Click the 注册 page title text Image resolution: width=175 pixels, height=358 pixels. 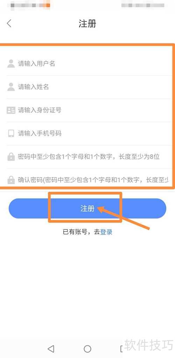(x=87, y=24)
